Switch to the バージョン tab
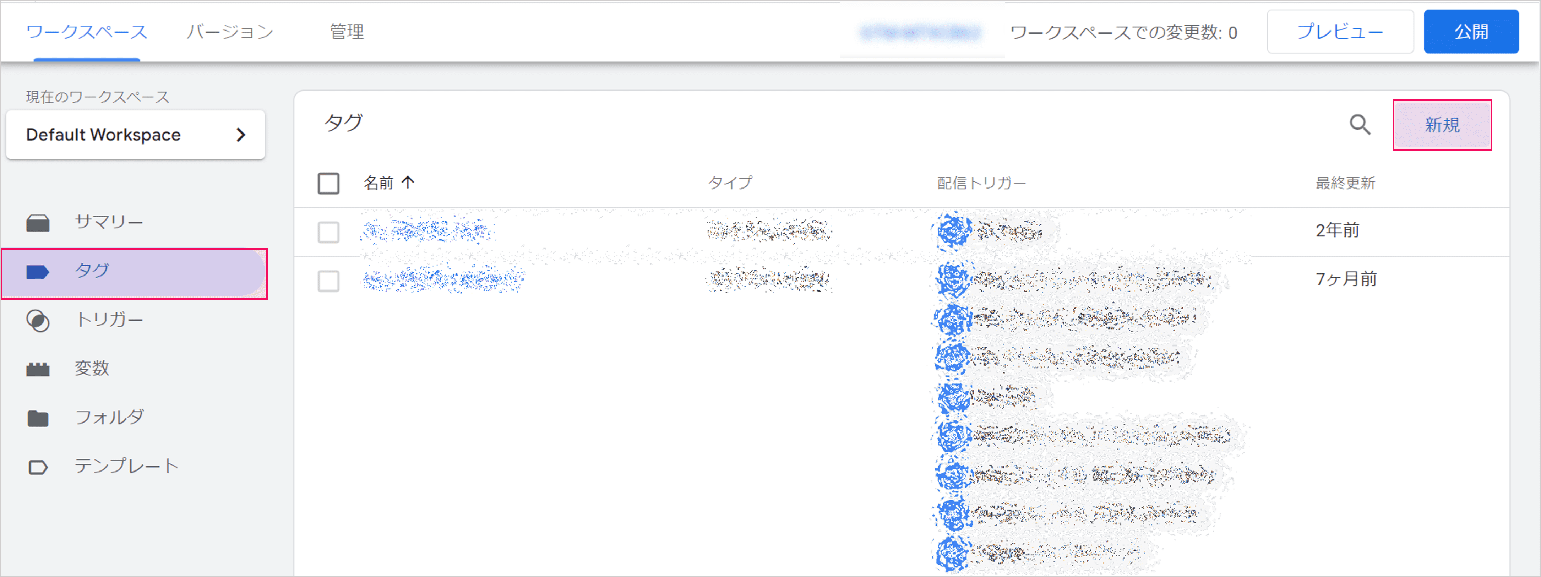The height and width of the screenshot is (577, 1541). click(230, 32)
